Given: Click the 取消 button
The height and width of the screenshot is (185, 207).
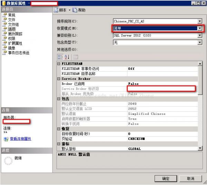Looking at the screenshot, I should [191, 178].
